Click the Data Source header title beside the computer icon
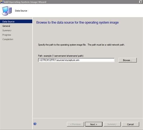 pyautogui.click(x=21, y=11)
